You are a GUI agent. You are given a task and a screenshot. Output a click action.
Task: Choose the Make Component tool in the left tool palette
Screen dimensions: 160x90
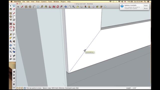pos(14,6)
